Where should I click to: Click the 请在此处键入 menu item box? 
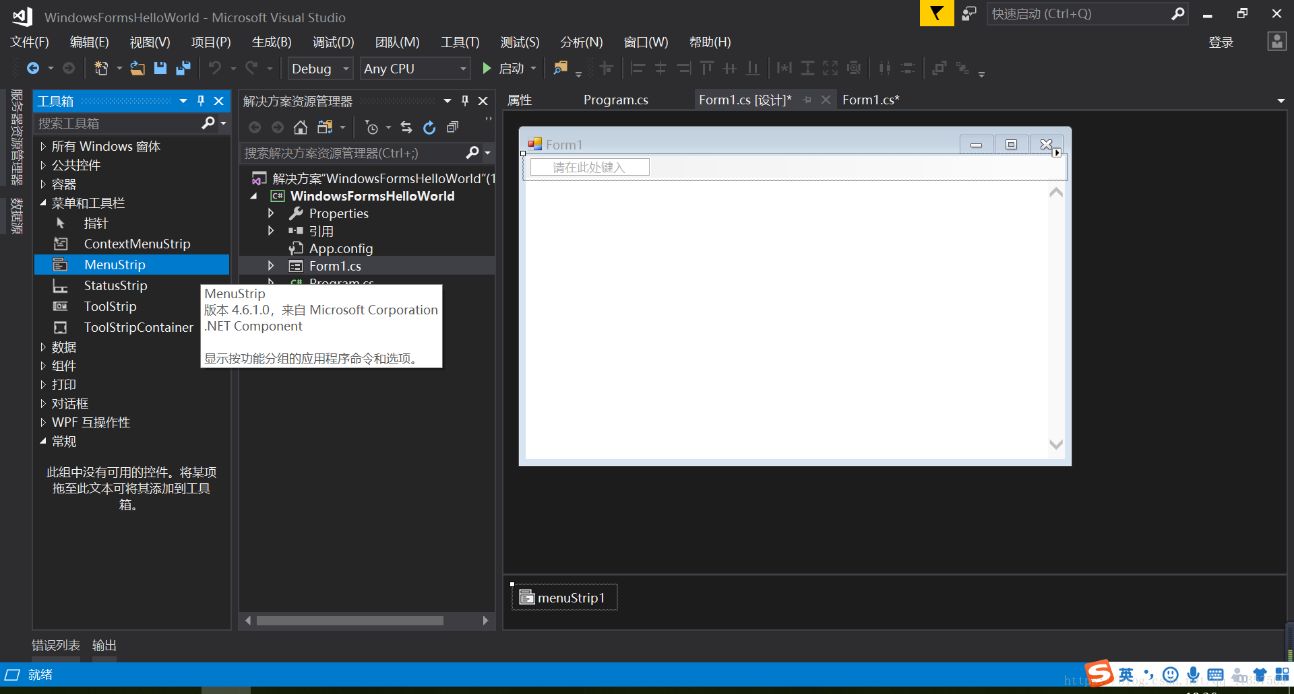(590, 167)
